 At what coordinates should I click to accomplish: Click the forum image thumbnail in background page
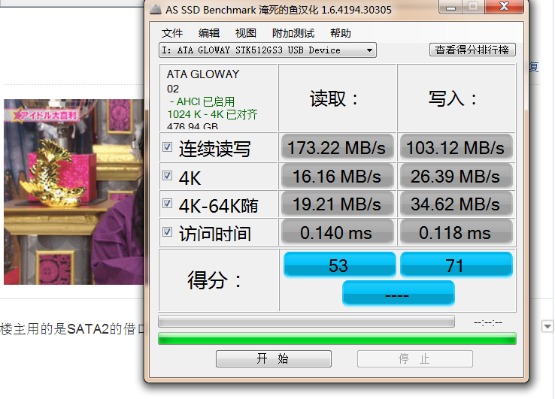pyautogui.click(x=74, y=192)
